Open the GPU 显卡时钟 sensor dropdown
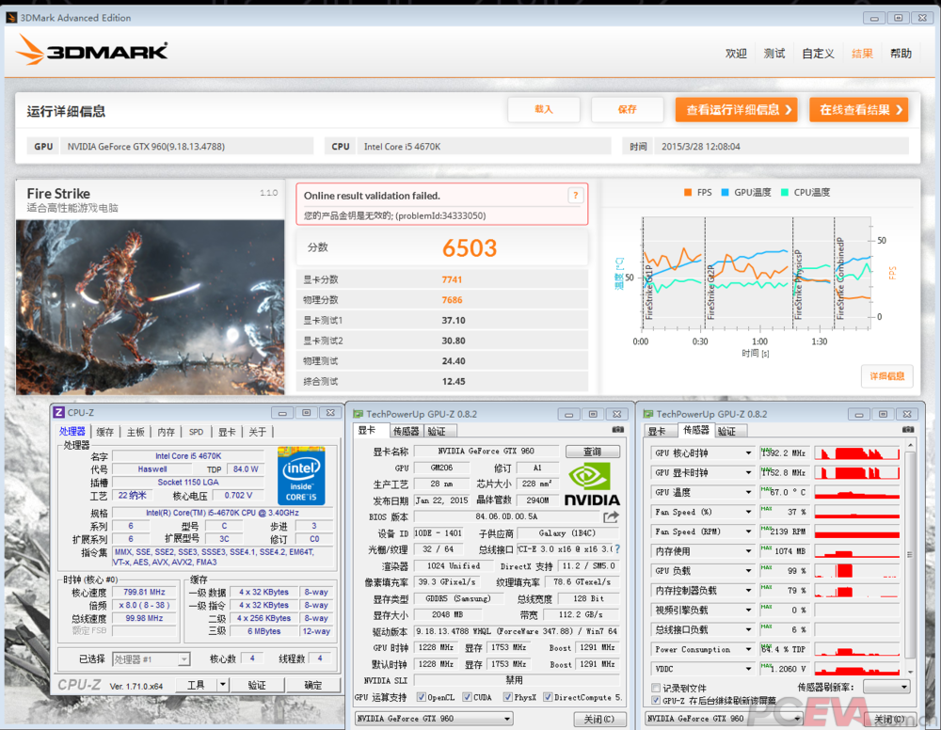This screenshot has width=941, height=730. point(748,472)
